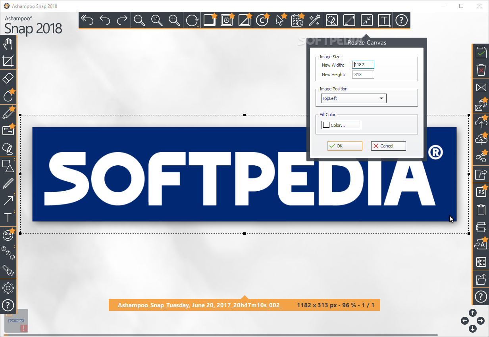
Task: Select the SOFTPEDIA capture thumbnail
Action: tap(16, 320)
